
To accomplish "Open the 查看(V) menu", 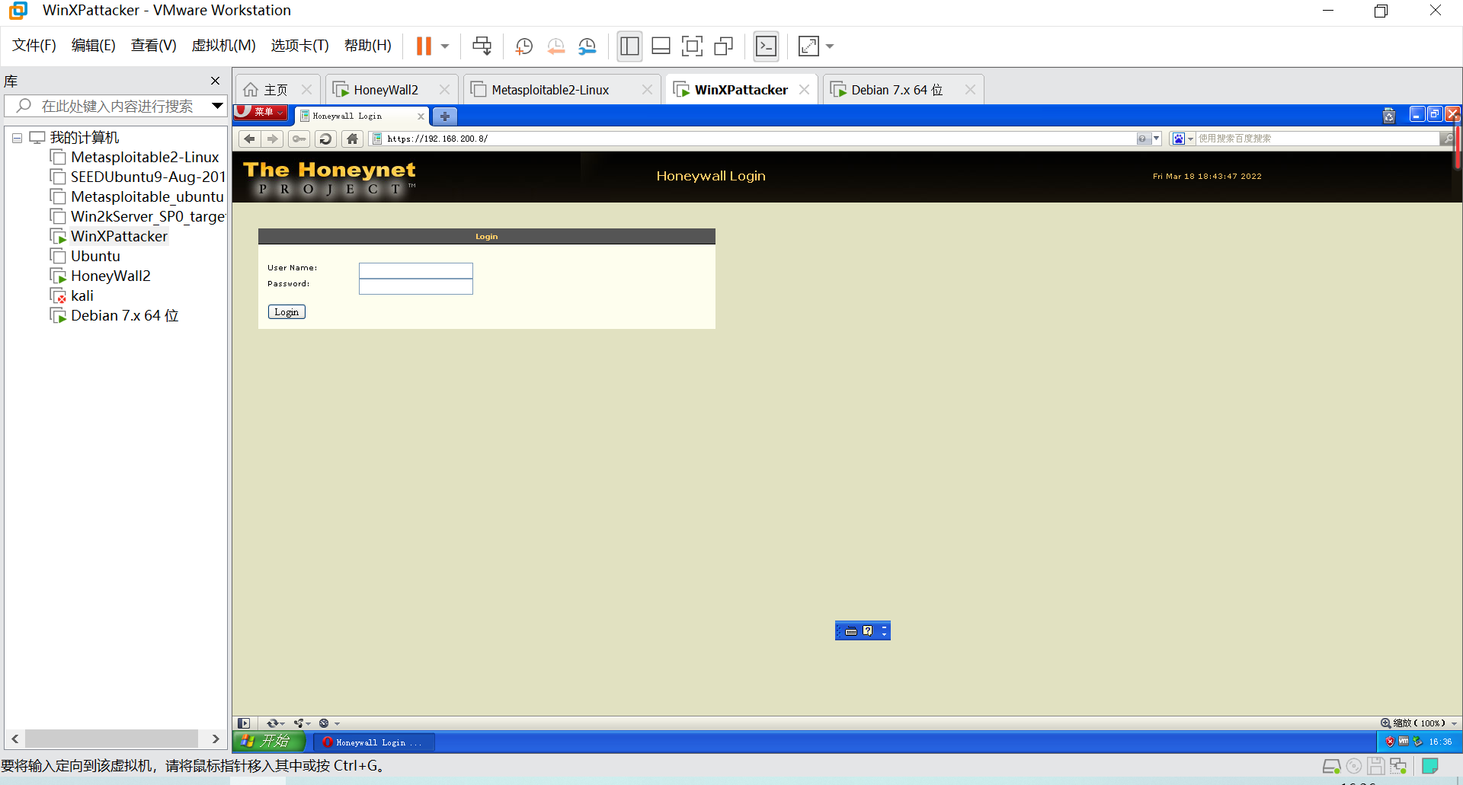I will point(153,46).
